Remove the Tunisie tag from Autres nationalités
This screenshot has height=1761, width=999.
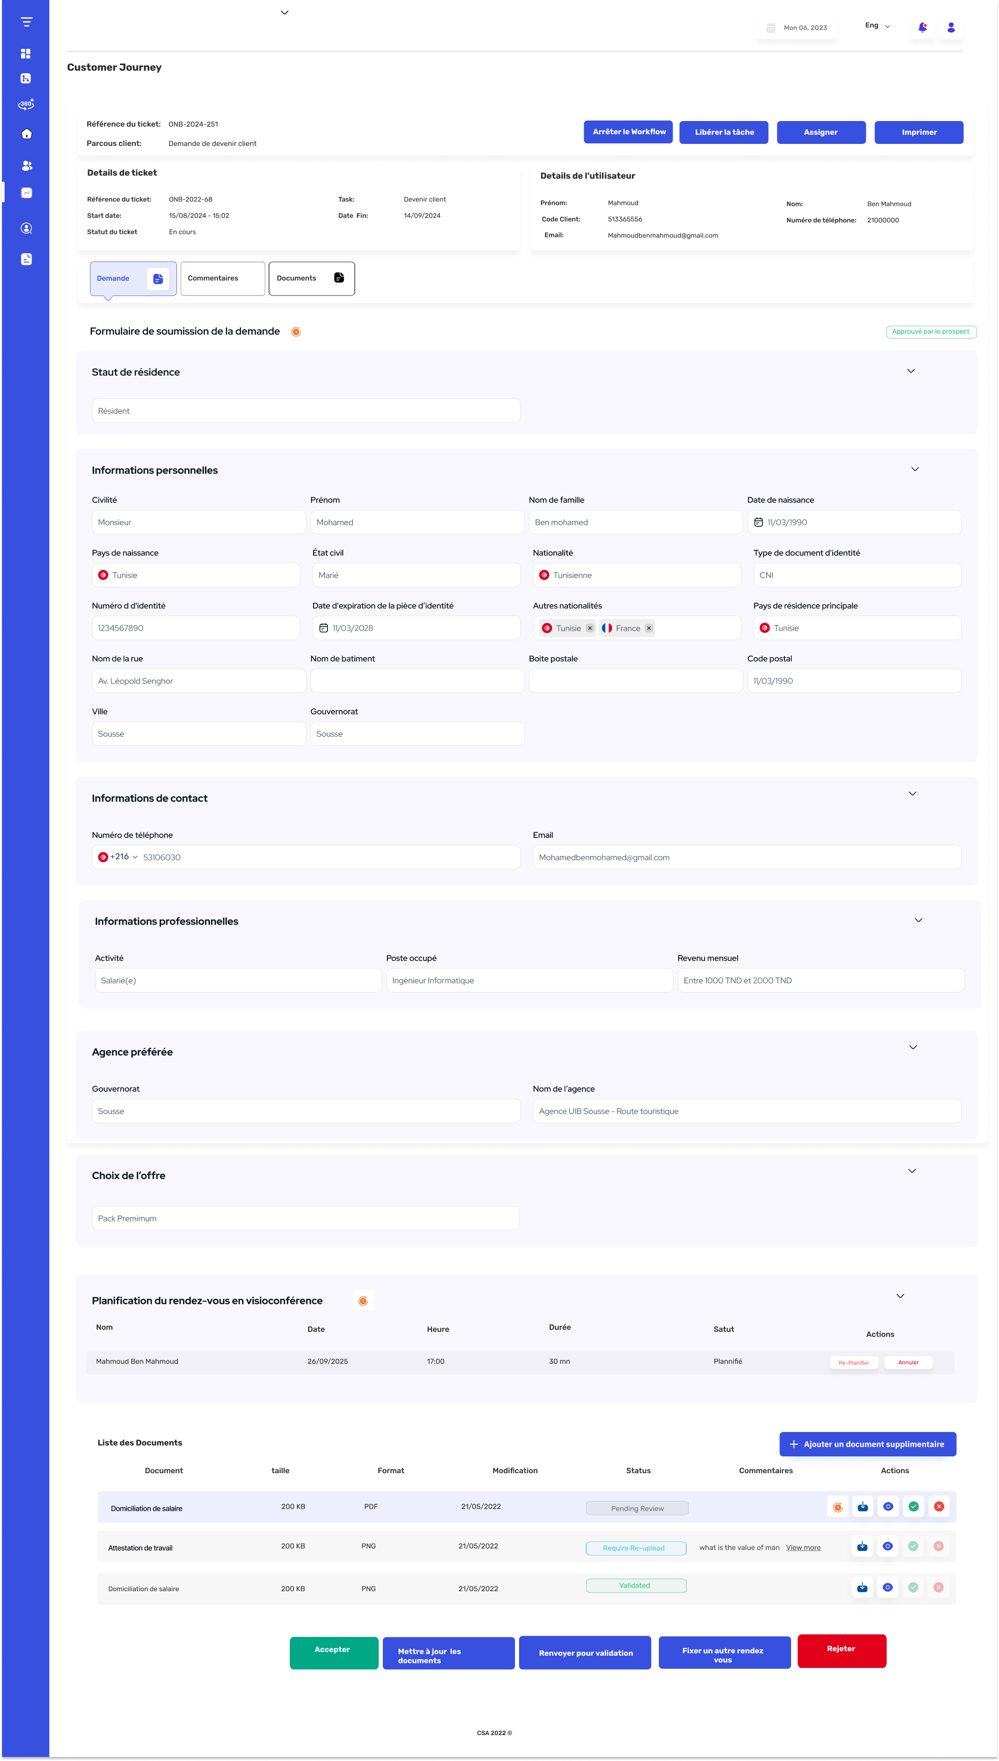pyautogui.click(x=589, y=628)
